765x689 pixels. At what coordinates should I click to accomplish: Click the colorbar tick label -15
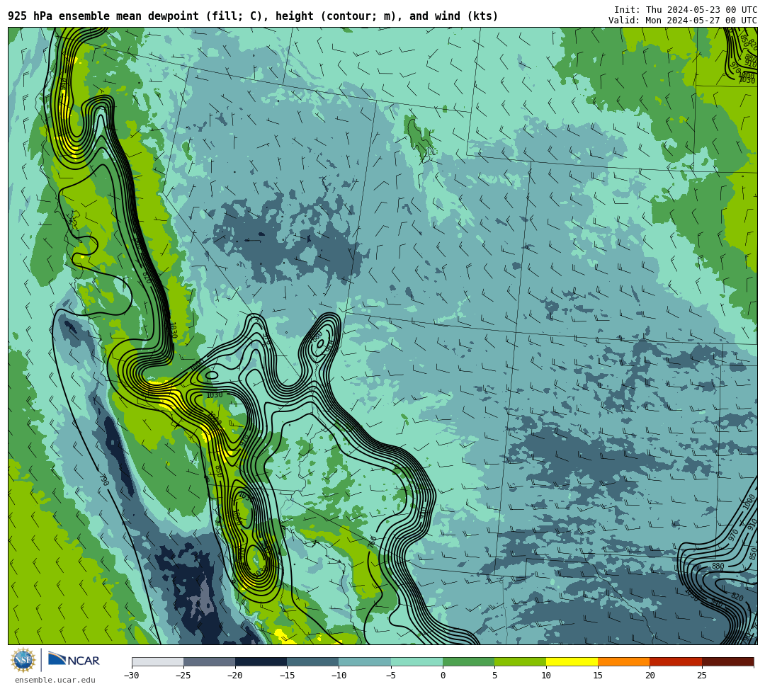(287, 676)
